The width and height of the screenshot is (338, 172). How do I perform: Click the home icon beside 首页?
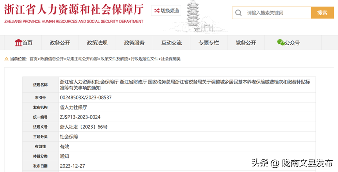point(18,43)
